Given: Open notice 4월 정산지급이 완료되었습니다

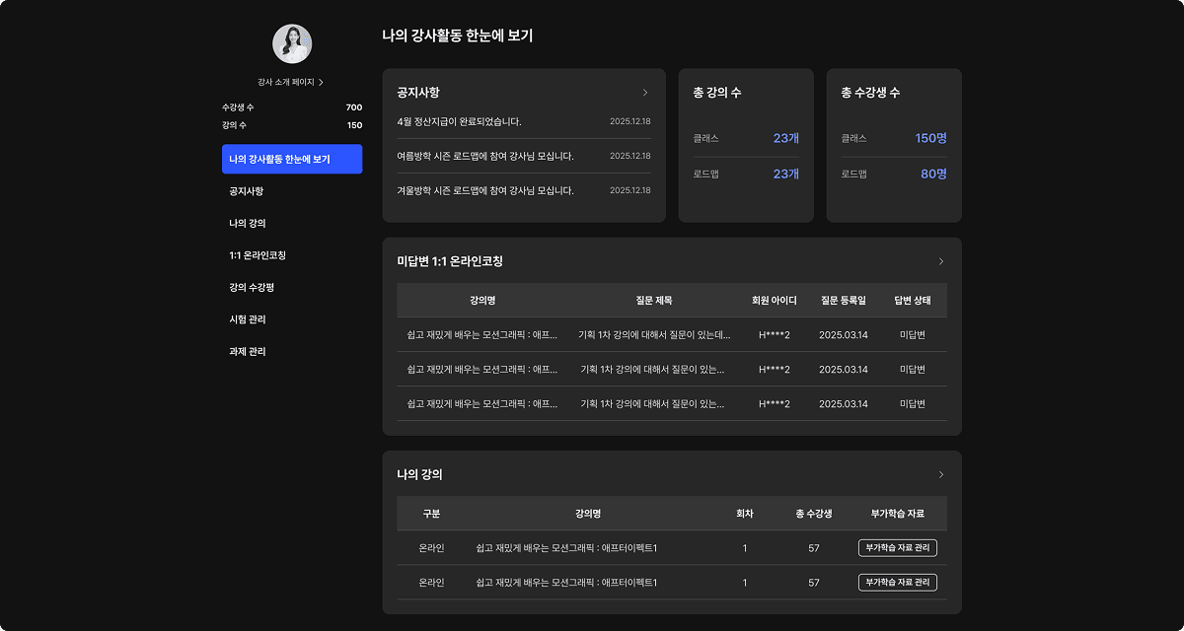Looking at the screenshot, I should point(460,121).
